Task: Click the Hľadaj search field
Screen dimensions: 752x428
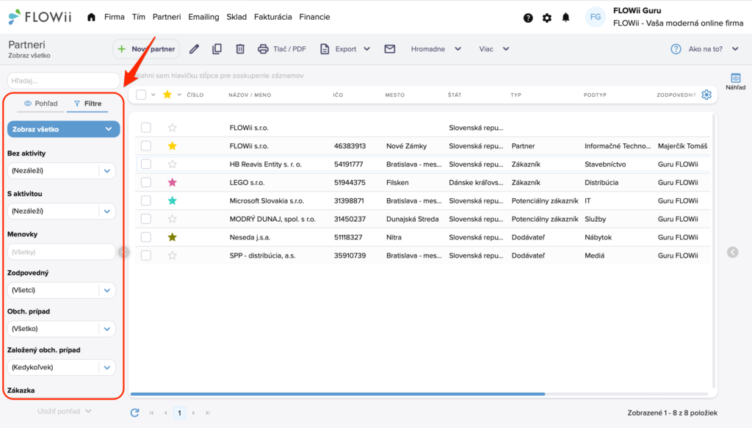Action: coord(63,81)
